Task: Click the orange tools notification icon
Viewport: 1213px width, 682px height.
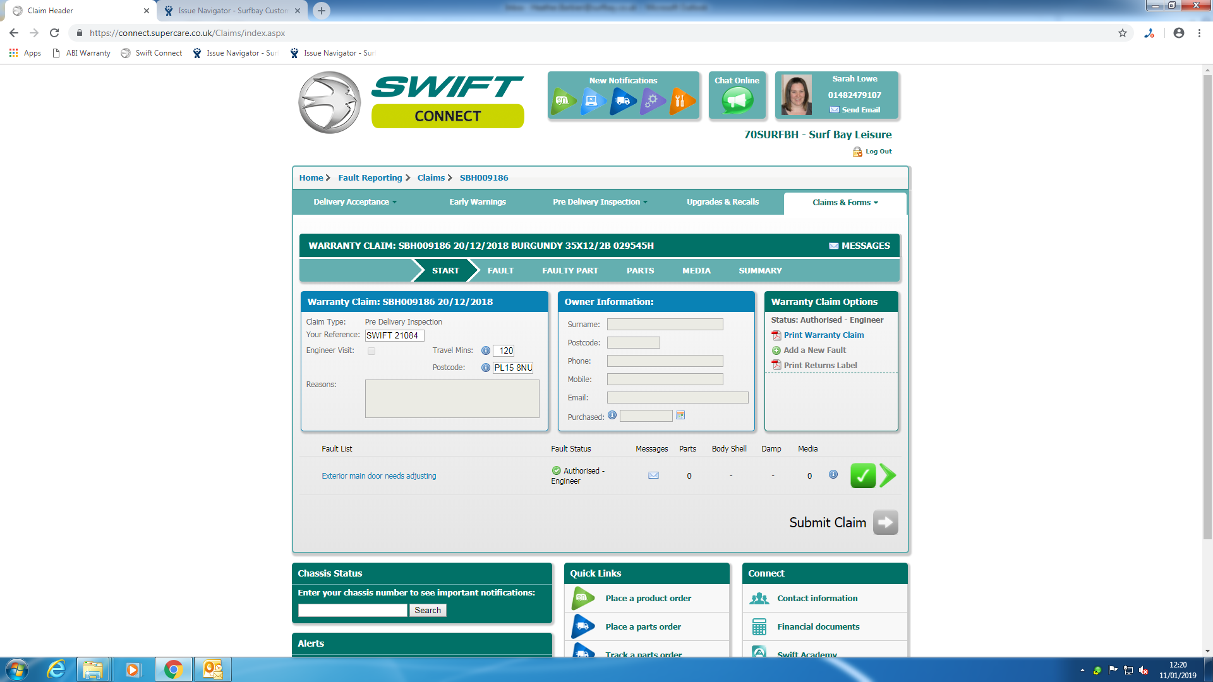Action: (680, 100)
